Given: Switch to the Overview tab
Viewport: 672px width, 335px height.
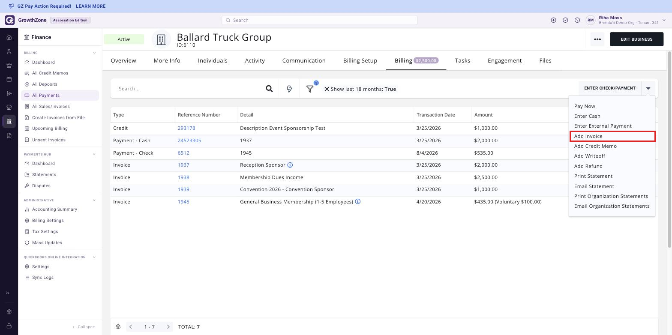Looking at the screenshot, I should 123,60.
